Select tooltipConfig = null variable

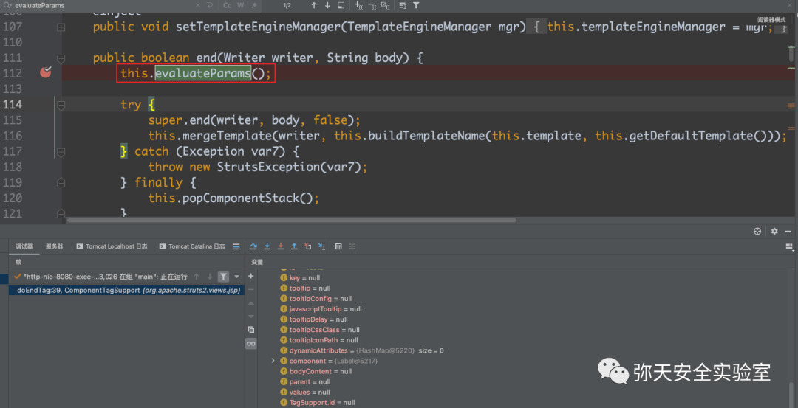pos(316,299)
